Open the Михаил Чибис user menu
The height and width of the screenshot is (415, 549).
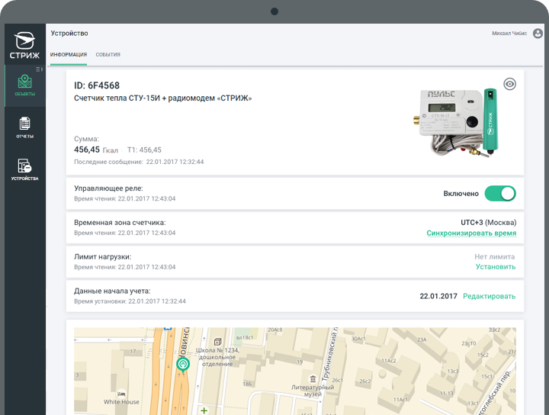coord(509,34)
